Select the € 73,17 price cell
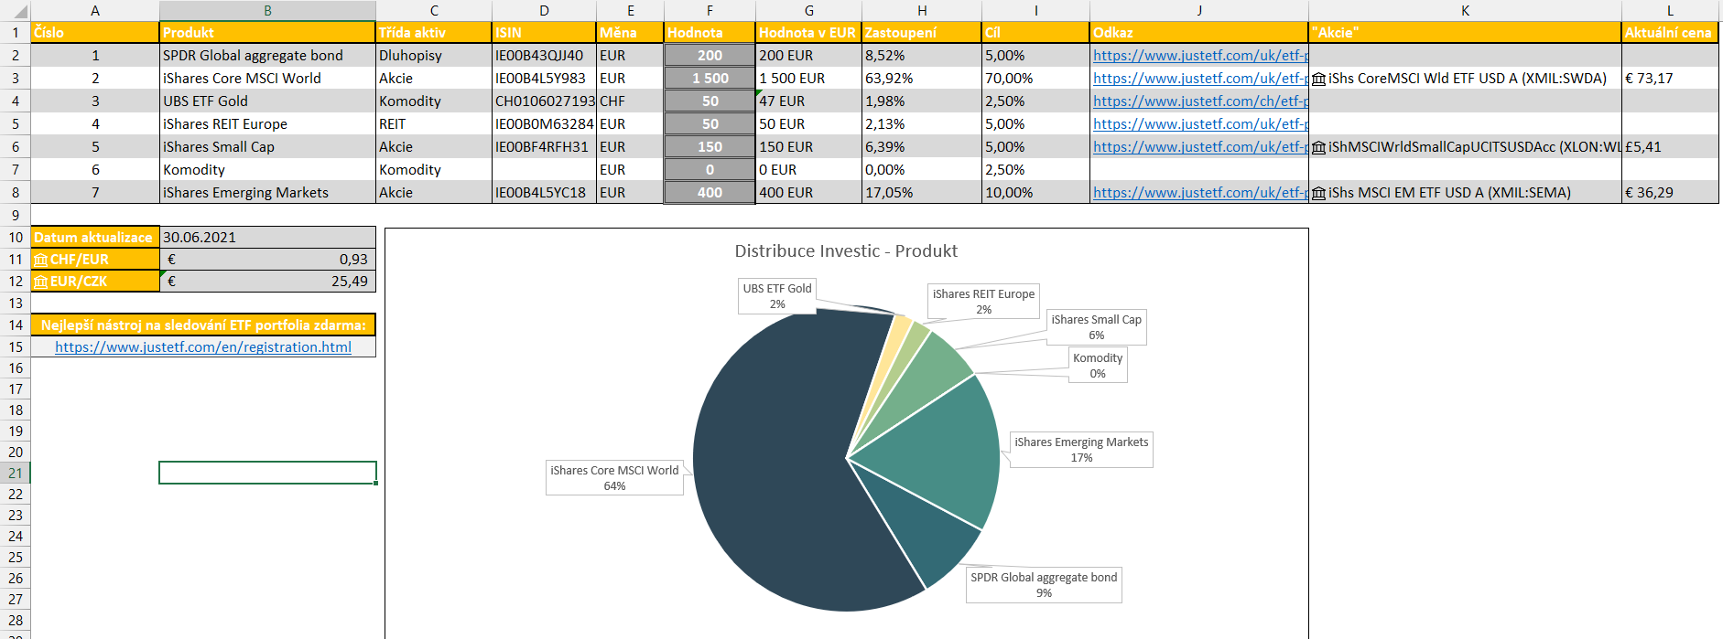1723x639 pixels. pos(1670,79)
